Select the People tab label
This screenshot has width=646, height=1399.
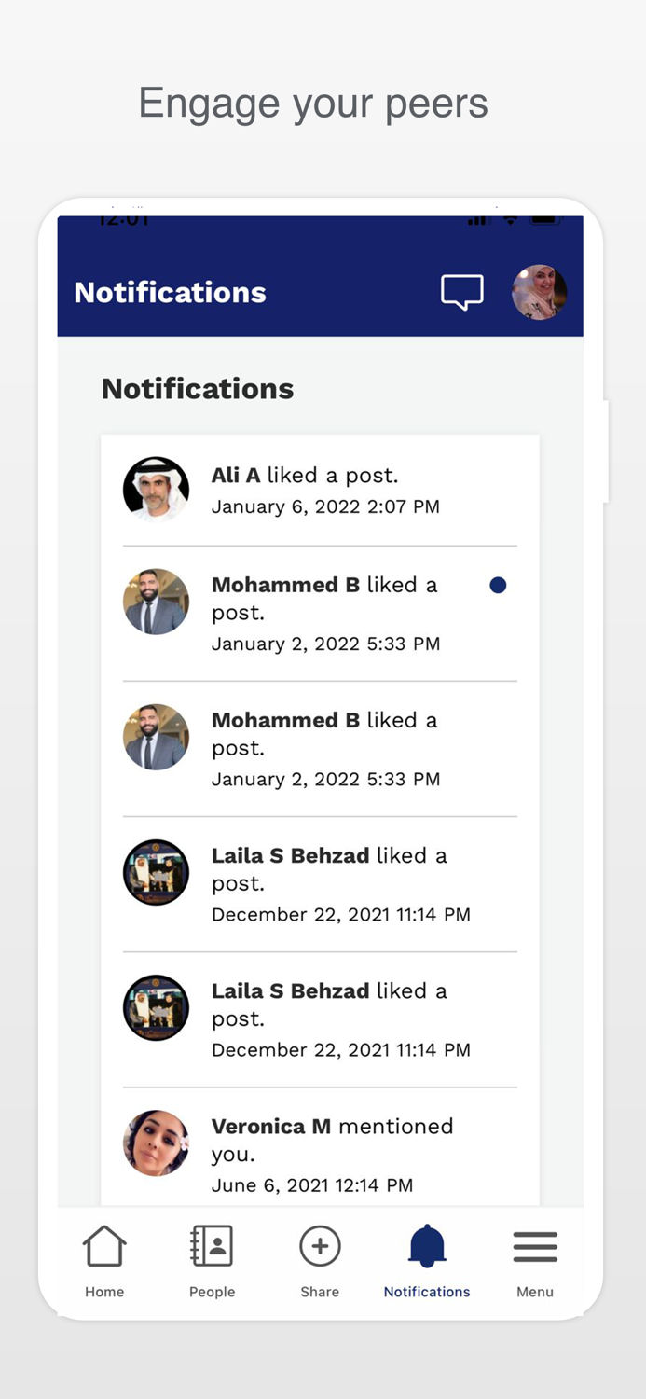pyautogui.click(x=212, y=1292)
